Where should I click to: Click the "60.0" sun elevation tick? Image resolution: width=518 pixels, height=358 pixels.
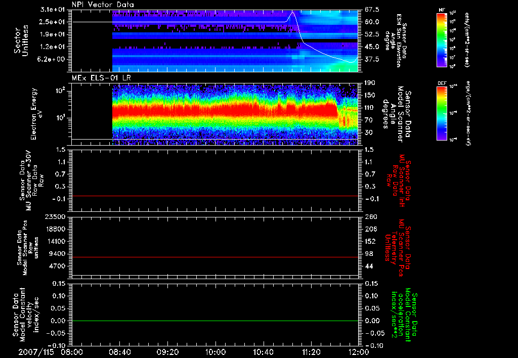click(372, 22)
